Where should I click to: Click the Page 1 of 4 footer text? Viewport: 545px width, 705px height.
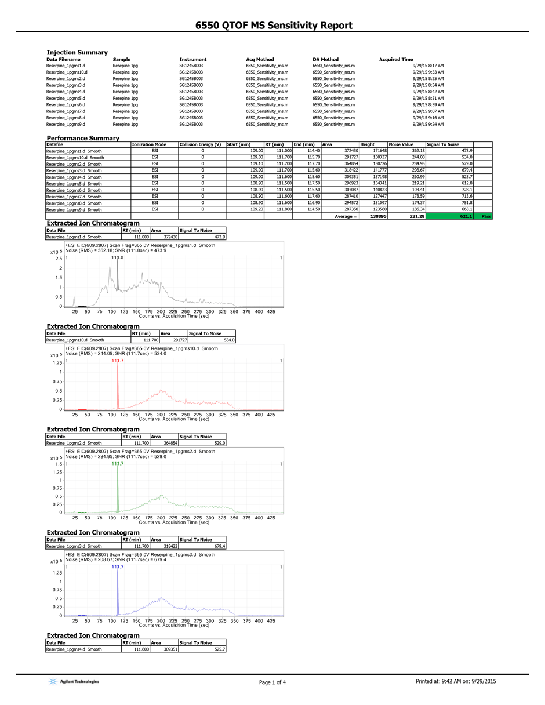[x=272, y=682]
